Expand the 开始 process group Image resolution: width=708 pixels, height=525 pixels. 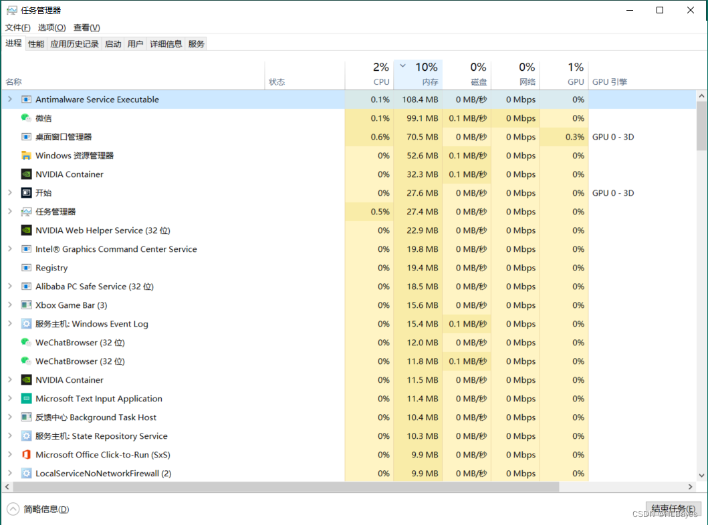[10, 192]
